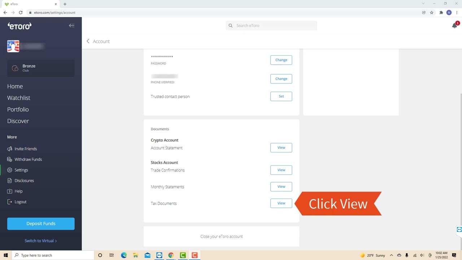
Task: Collapse the sidebar with the arrow icon
Action: tap(71, 26)
